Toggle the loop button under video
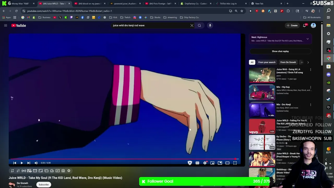Image resolution: width=334 pixels, height=188 pixels. point(12,171)
